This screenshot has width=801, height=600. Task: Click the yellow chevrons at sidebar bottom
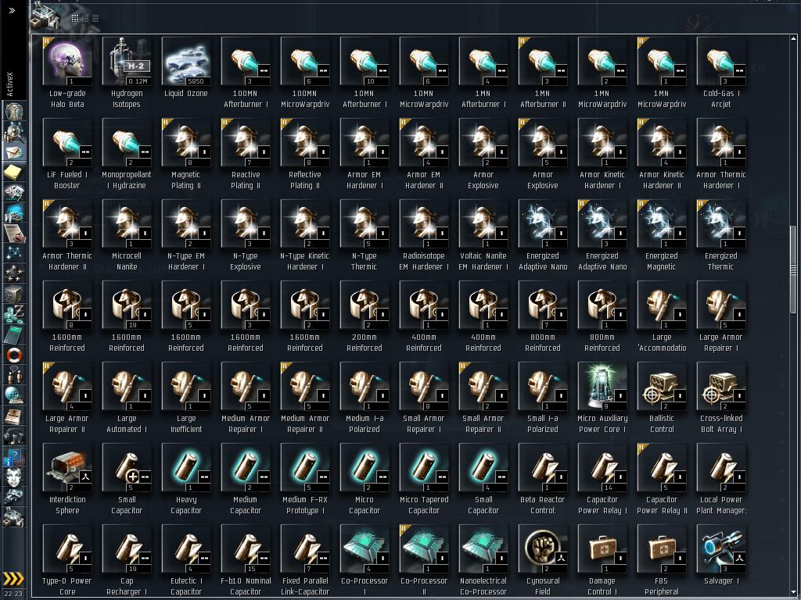coord(13,578)
